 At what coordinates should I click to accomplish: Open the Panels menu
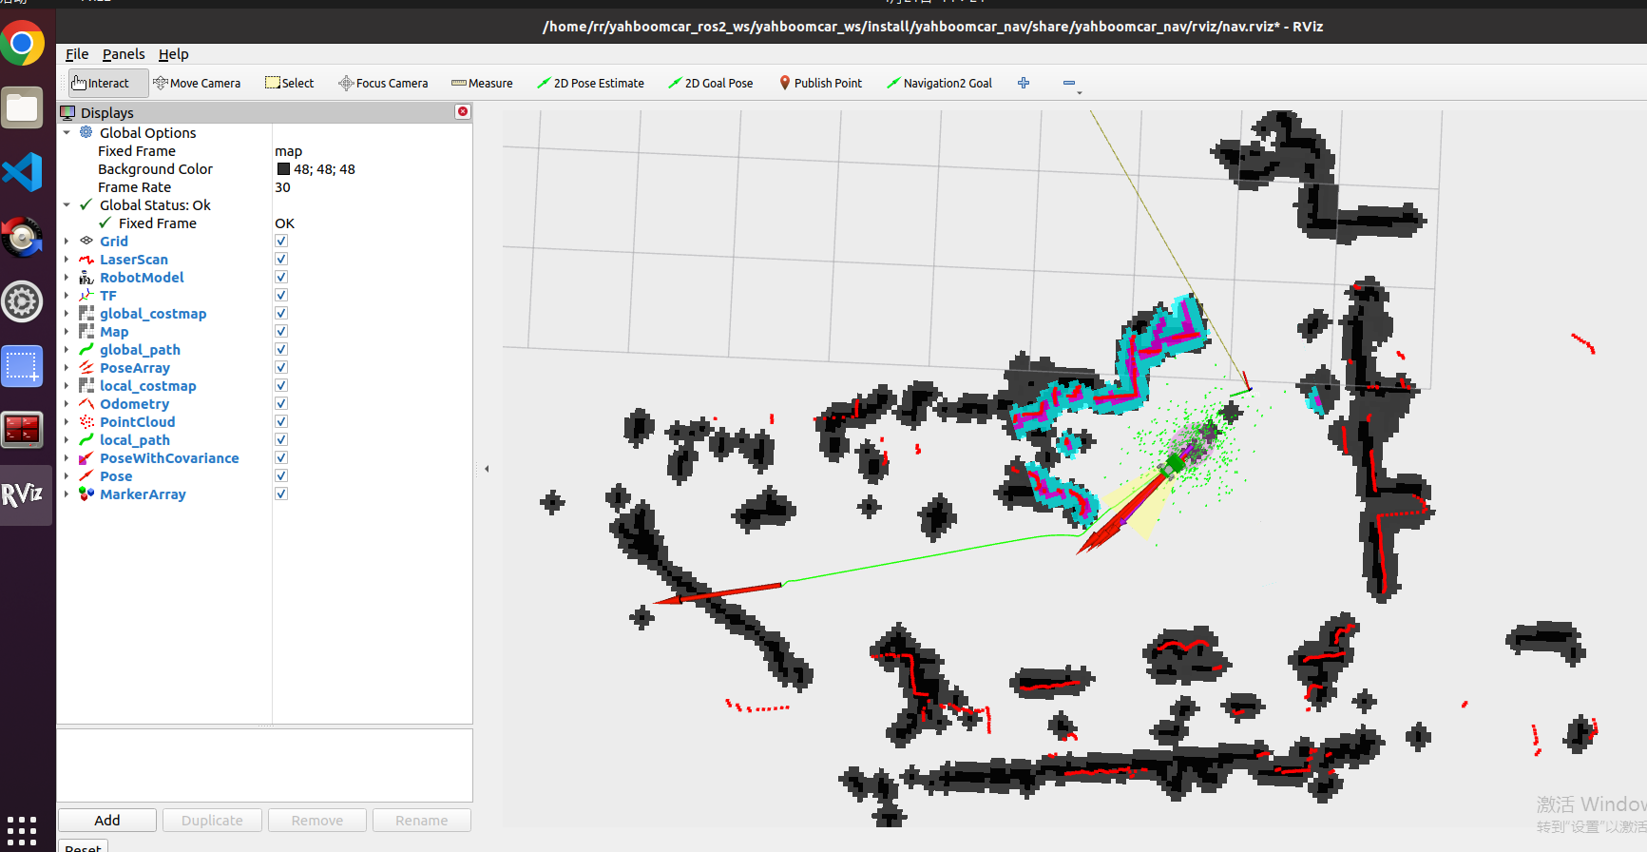tap(124, 54)
